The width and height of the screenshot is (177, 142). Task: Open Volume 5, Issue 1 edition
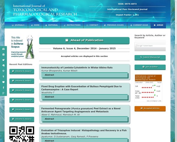[x=22, y=119]
